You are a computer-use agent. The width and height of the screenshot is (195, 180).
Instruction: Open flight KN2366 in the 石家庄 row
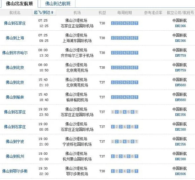pos(180,26)
